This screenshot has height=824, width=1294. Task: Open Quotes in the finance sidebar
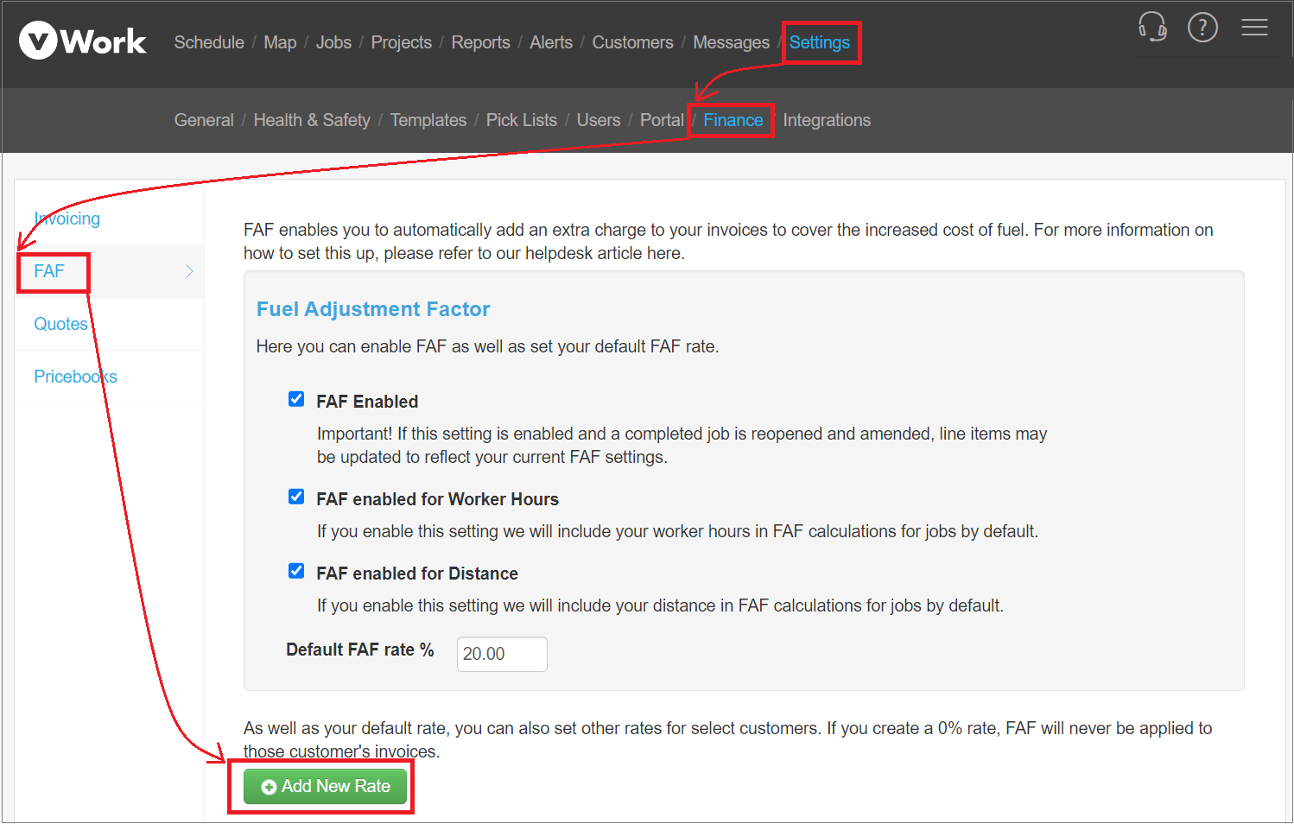click(x=60, y=324)
